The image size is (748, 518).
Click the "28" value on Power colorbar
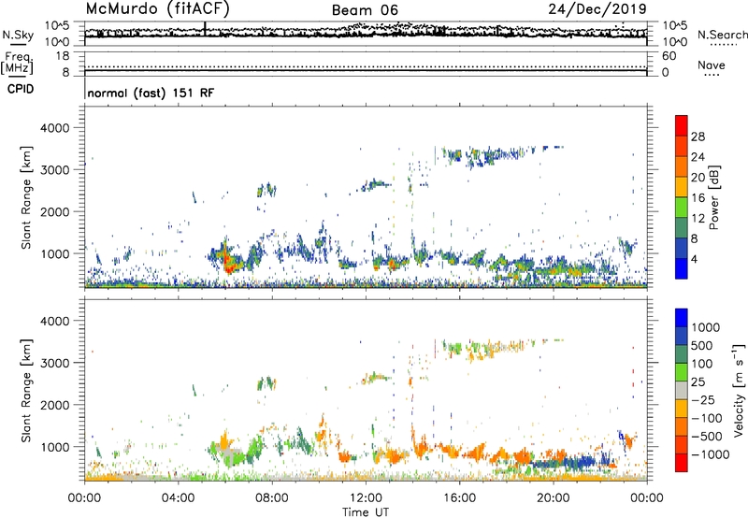698,137
